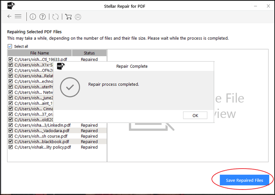Image resolution: width=275 pixels, height=195 pixels.
Task: Click Repaired status of LinkedIn.pdf
Action: pyautogui.click(x=89, y=125)
